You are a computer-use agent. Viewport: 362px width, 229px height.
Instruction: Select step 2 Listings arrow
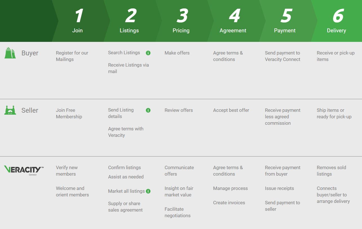130,21
